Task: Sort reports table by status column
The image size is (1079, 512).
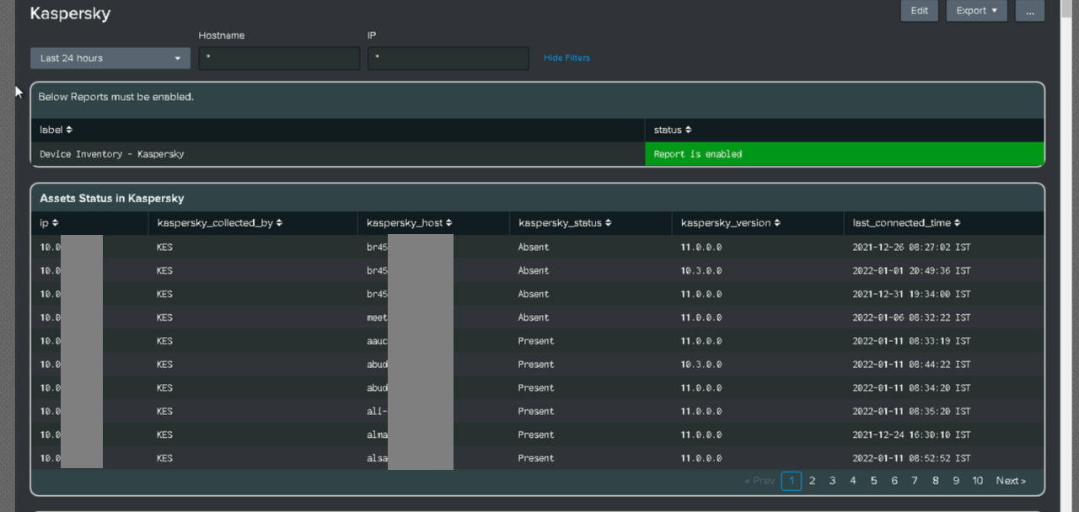Action: click(672, 130)
